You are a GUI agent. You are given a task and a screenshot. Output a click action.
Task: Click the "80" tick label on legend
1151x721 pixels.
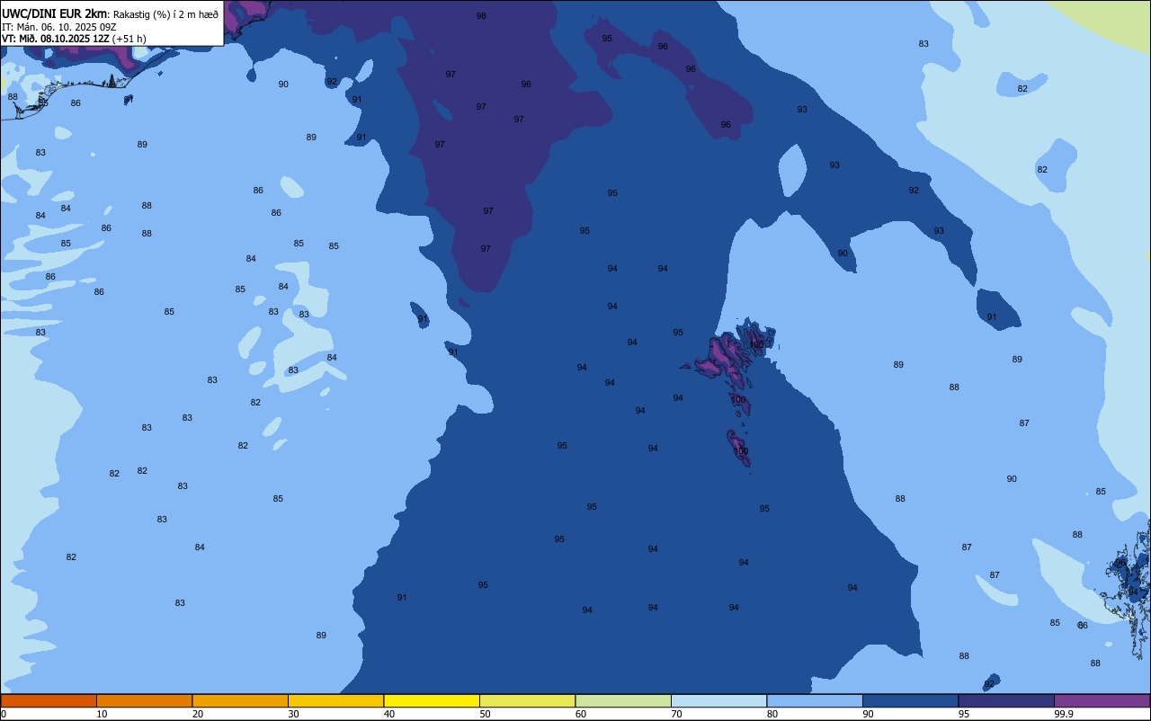[x=772, y=714]
